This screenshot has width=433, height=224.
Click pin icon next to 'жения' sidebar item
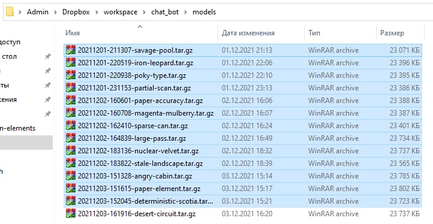point(48,99)
